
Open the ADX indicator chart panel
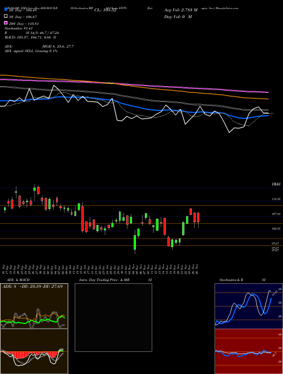[34, 306]
